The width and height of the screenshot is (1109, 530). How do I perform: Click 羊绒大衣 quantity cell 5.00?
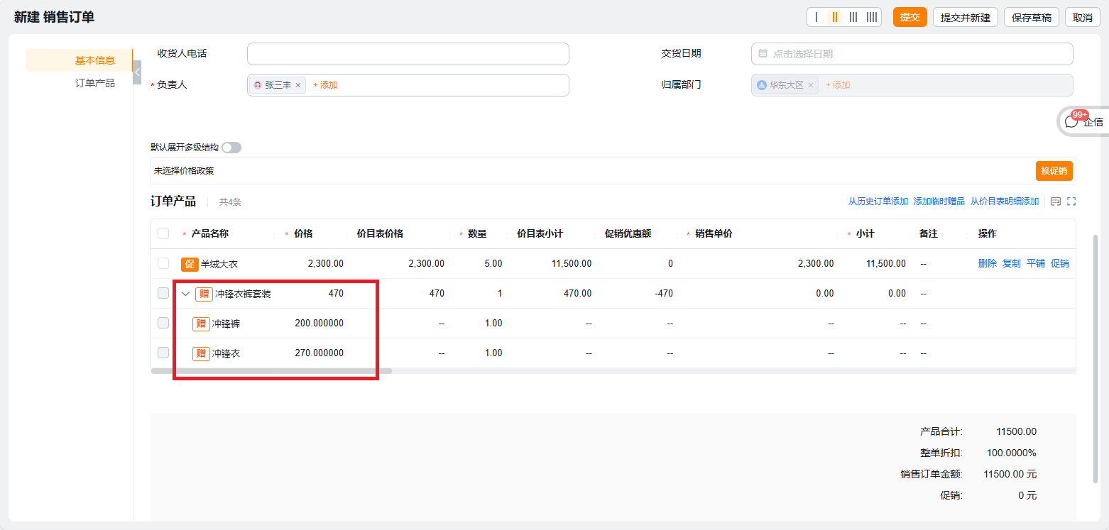[493, 264]
